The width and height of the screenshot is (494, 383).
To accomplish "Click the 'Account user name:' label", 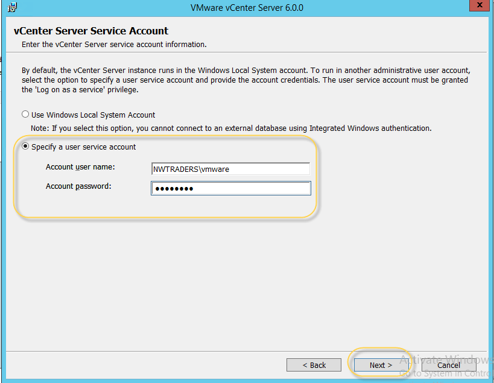I will tap(80, 167).
